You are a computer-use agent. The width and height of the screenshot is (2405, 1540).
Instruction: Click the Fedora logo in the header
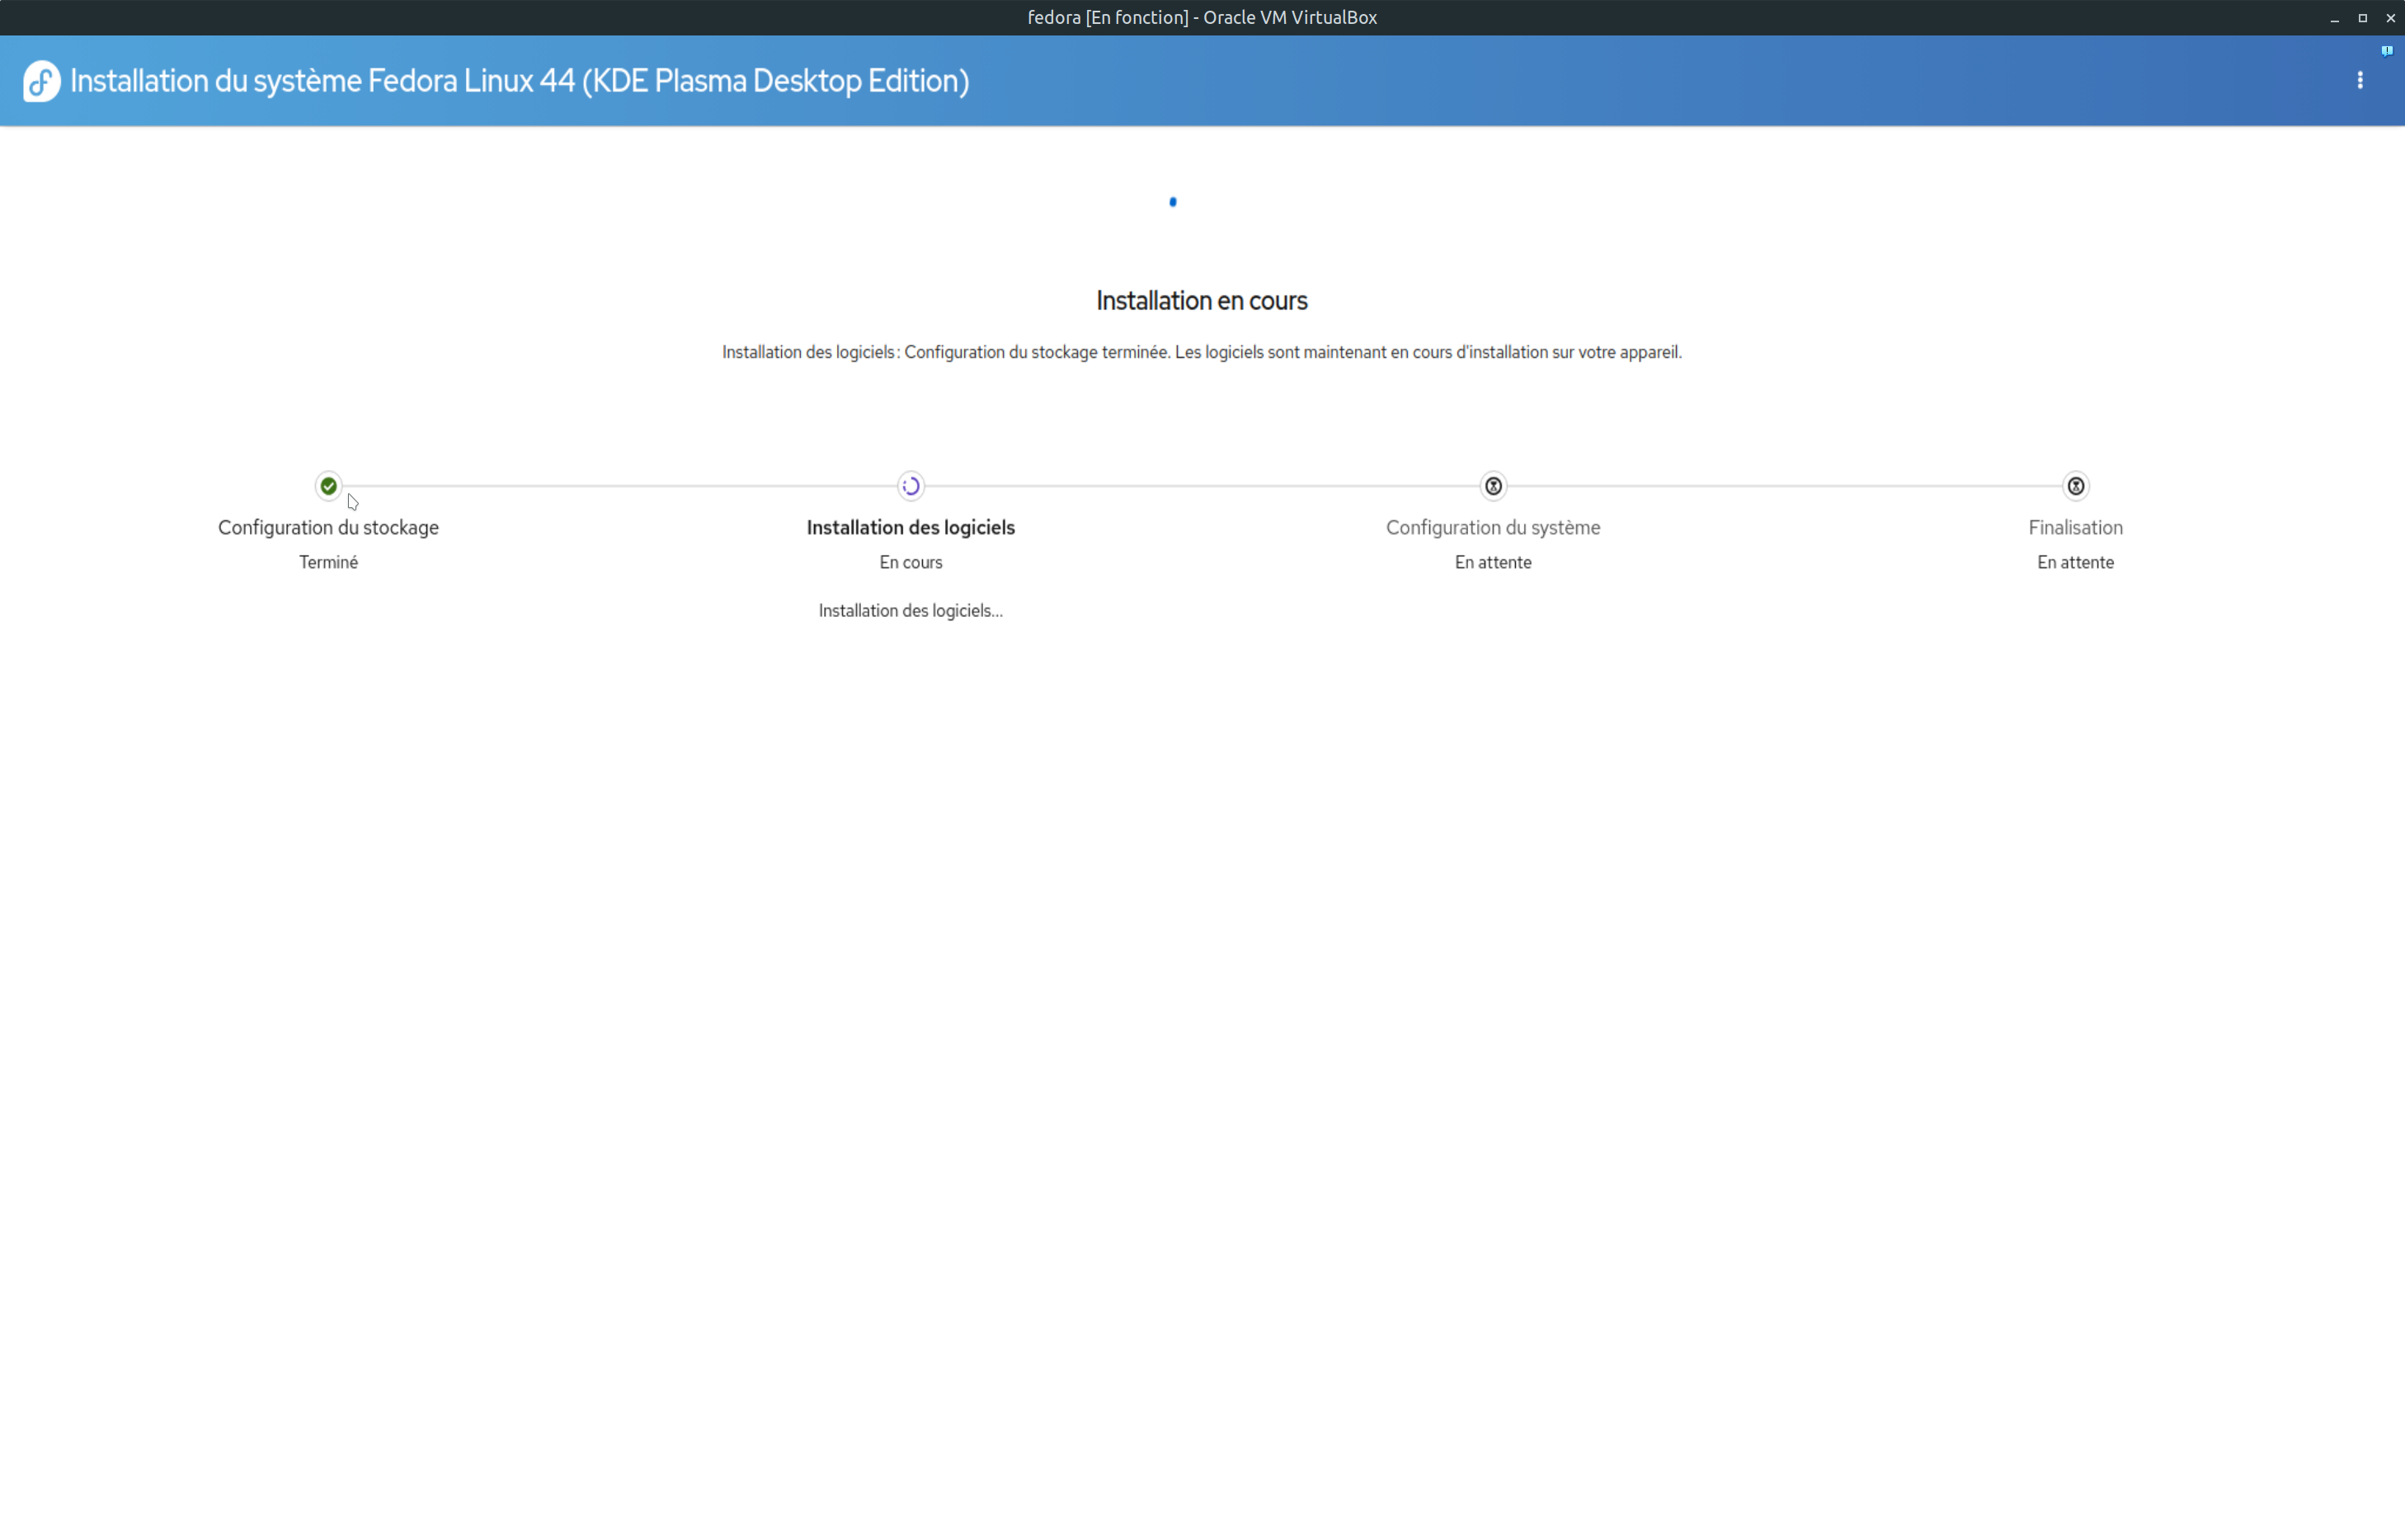[42, 81]
